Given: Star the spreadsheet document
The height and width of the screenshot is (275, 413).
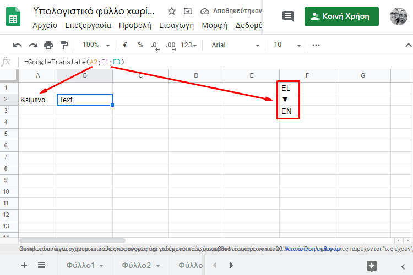Looking at the screenshot, I should click(x=172, y=11).
